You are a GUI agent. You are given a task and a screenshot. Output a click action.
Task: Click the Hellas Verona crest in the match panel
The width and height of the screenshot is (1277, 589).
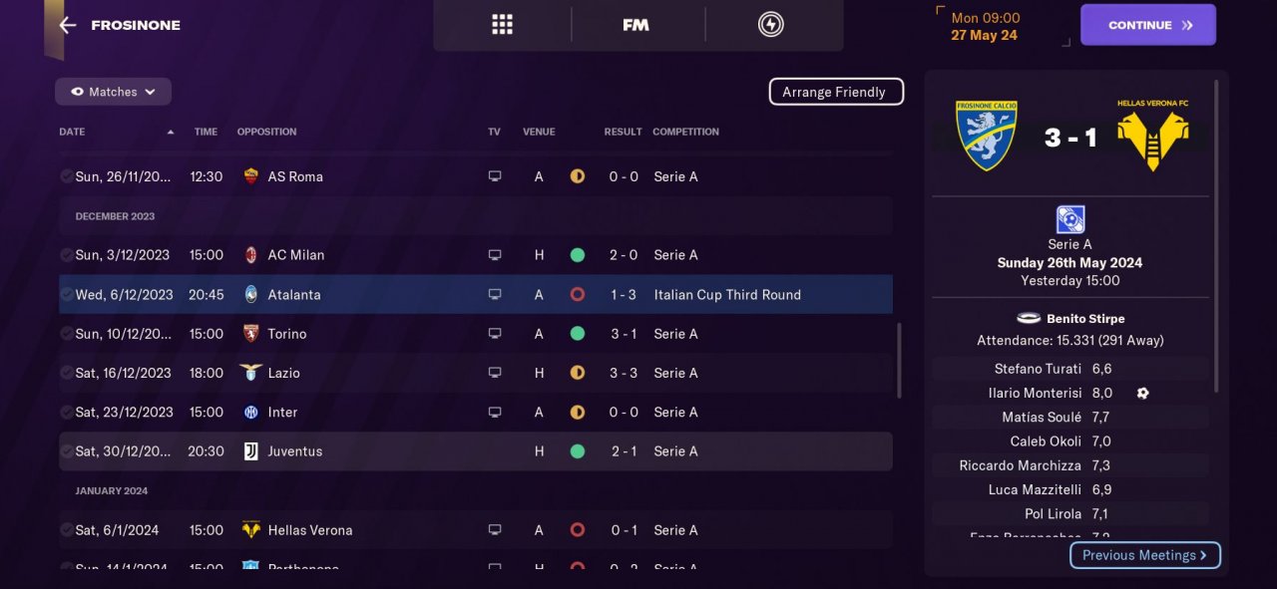(1152, 135)
